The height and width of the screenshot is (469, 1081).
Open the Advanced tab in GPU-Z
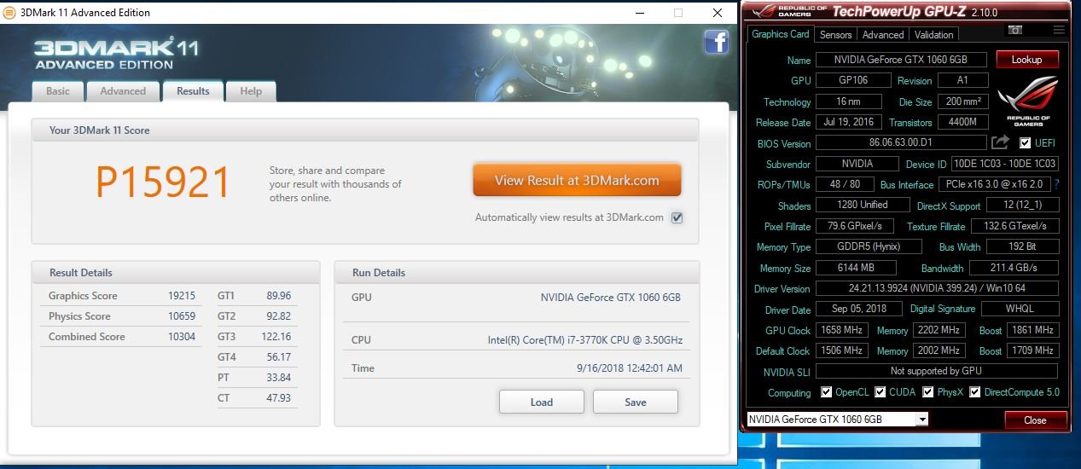pyautogui.click(x=883, y=35)
